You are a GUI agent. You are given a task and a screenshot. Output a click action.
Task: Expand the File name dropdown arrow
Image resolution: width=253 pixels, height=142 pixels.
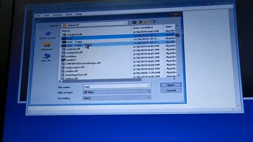coord(148,86)
